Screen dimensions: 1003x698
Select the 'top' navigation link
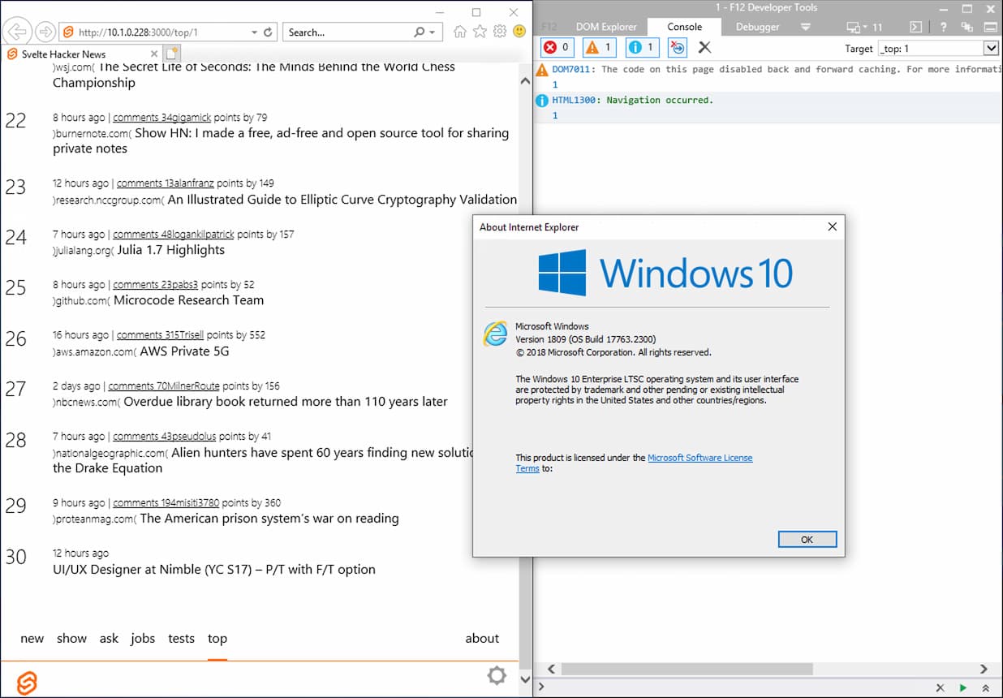217,639
